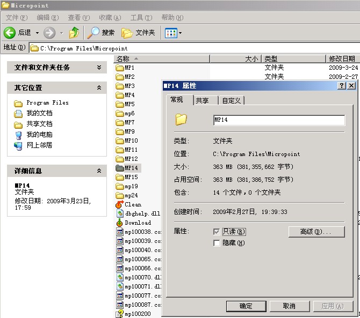Click the properties dialog help ? button
The width and height of the screenshot is (360, 318).
pyautogui.click(x=342, y=86)
